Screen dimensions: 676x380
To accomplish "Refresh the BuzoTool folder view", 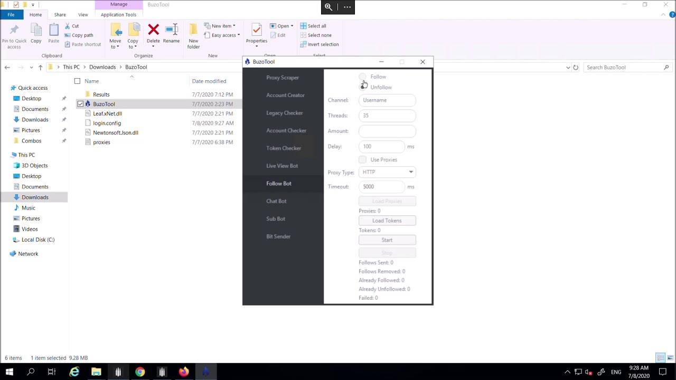I will coord(576,68).
